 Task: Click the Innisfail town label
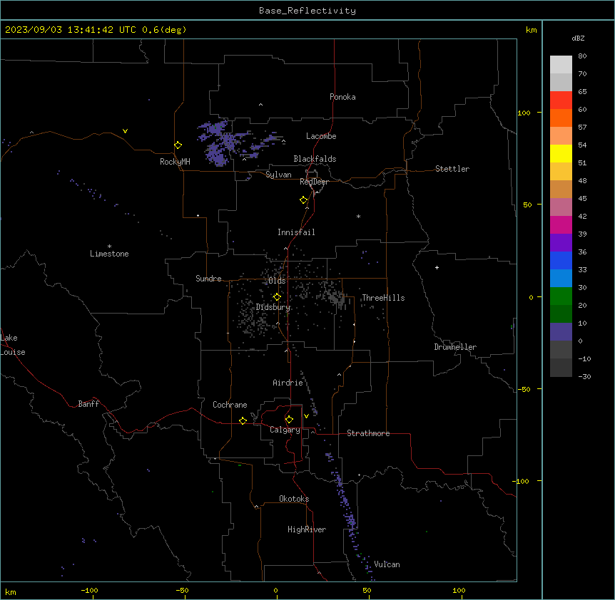(x=296, y=232)
